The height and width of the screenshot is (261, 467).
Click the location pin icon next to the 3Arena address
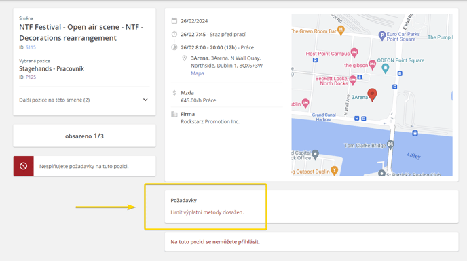tap(185, 58)
